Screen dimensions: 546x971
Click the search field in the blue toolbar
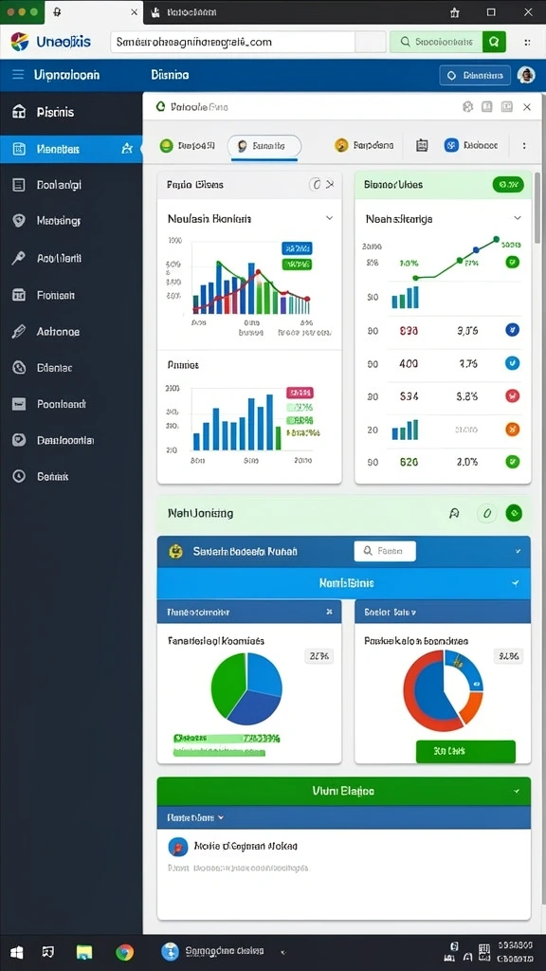coord(385,551)
